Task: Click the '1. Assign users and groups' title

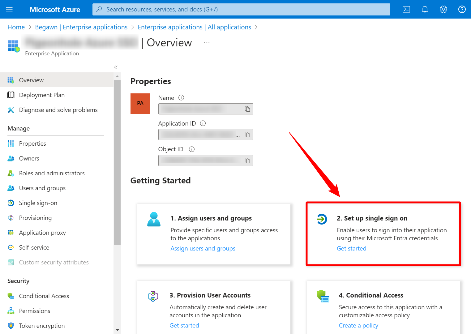Action: point(211,218)
